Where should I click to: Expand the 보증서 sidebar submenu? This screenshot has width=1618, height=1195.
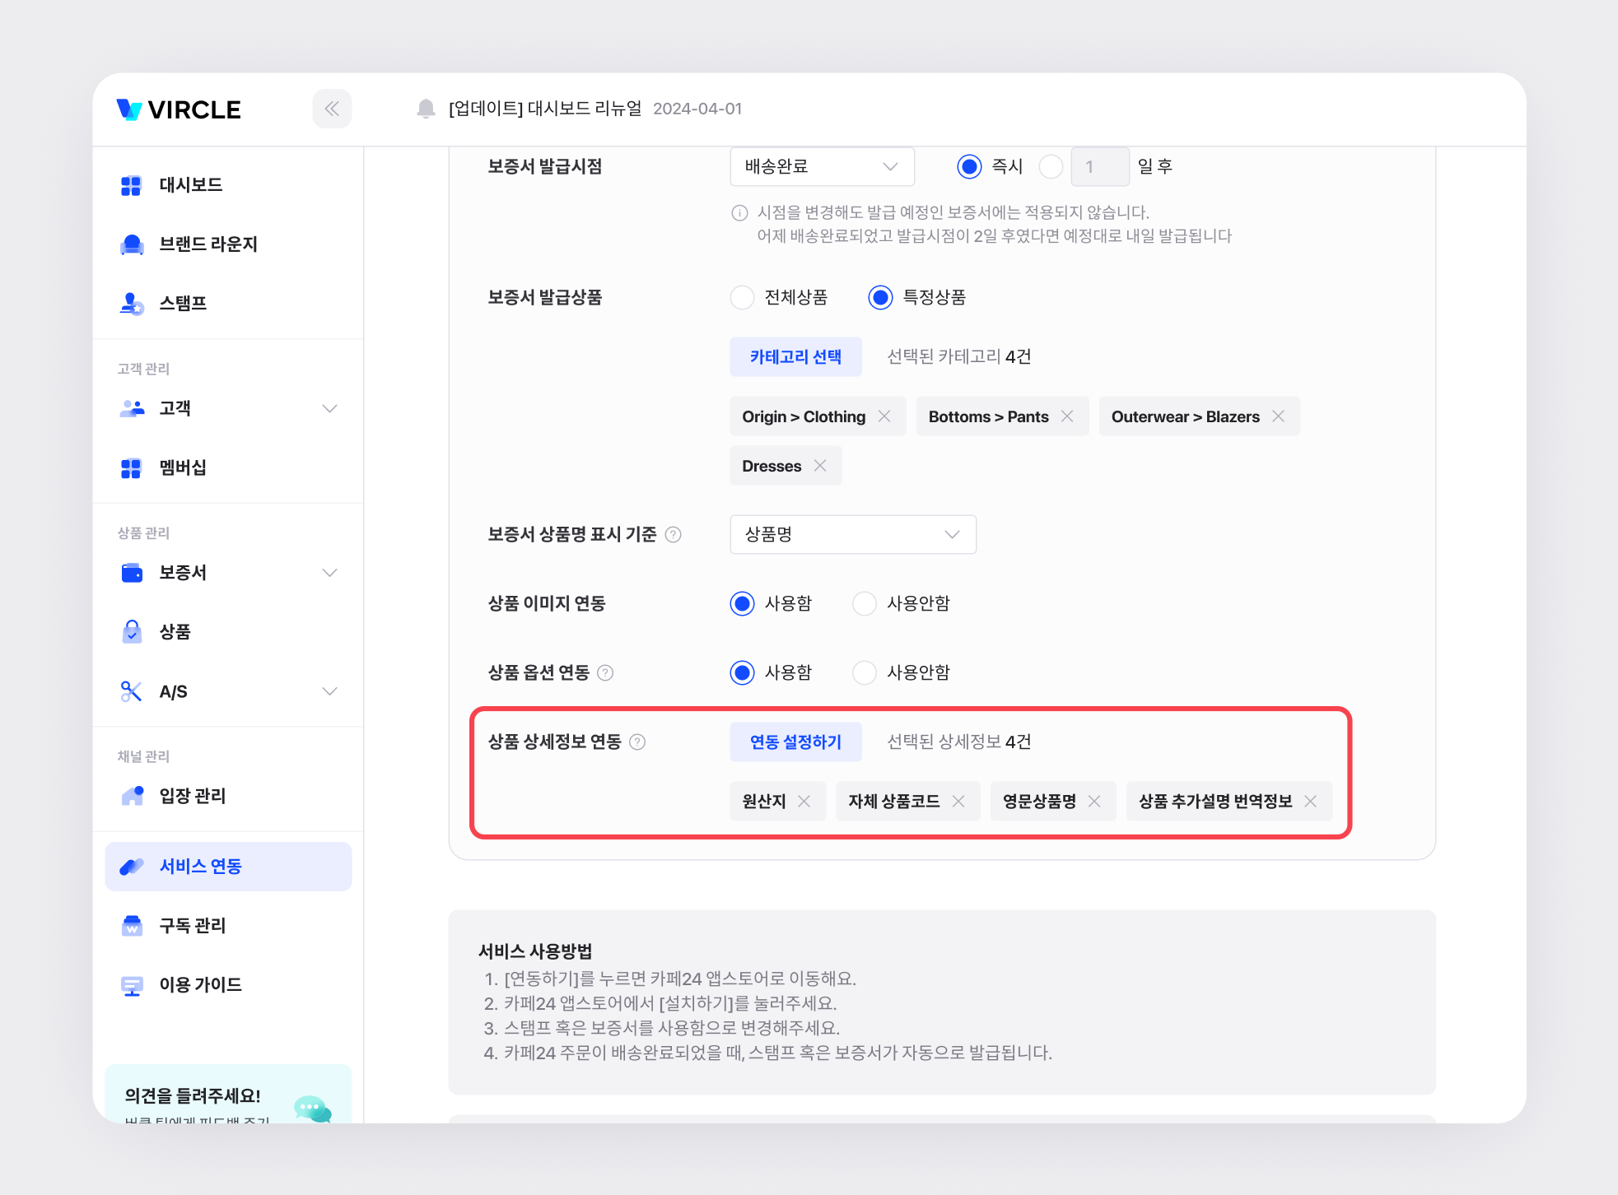click(329, 573)
